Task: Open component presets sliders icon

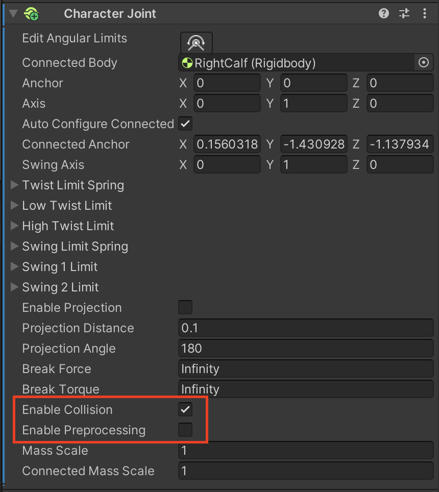Action: [404, 14]
